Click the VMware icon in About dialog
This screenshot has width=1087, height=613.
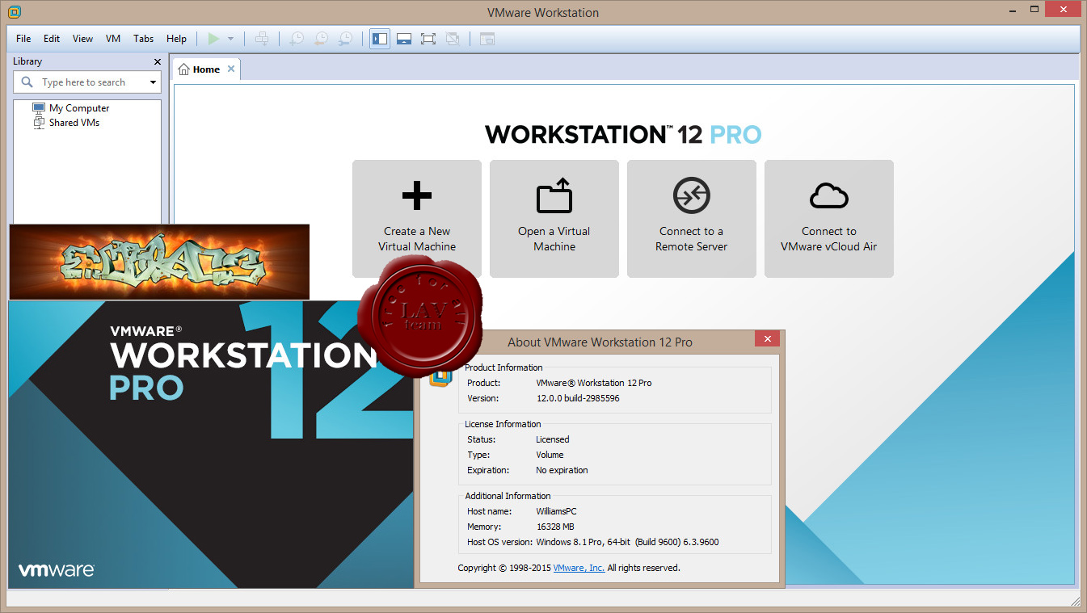click(440, 378)
